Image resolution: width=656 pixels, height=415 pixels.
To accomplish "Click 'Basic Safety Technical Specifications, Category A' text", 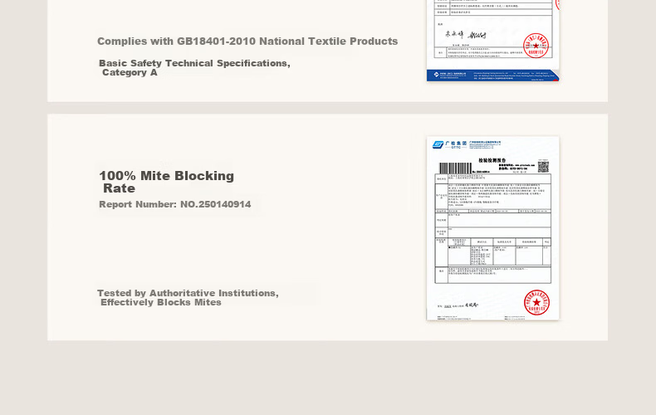I will pyautogui.click(x=194, y=68).
